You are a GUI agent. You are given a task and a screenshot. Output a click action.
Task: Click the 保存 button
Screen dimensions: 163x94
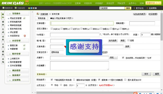tap(146, 74)
